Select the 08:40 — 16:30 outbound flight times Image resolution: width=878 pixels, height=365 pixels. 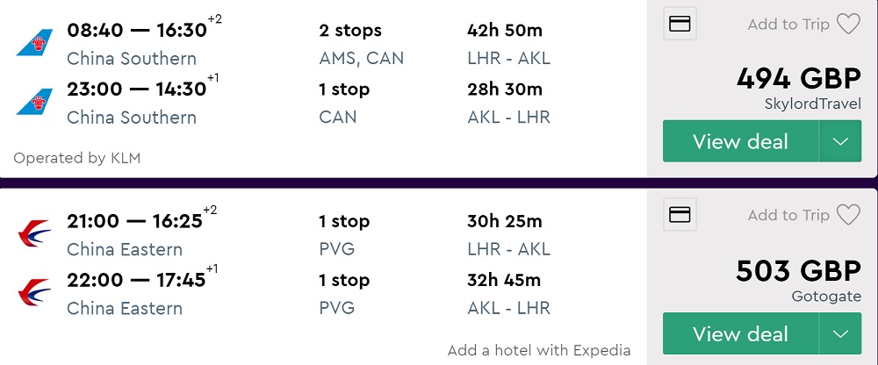tap(137, 31)
